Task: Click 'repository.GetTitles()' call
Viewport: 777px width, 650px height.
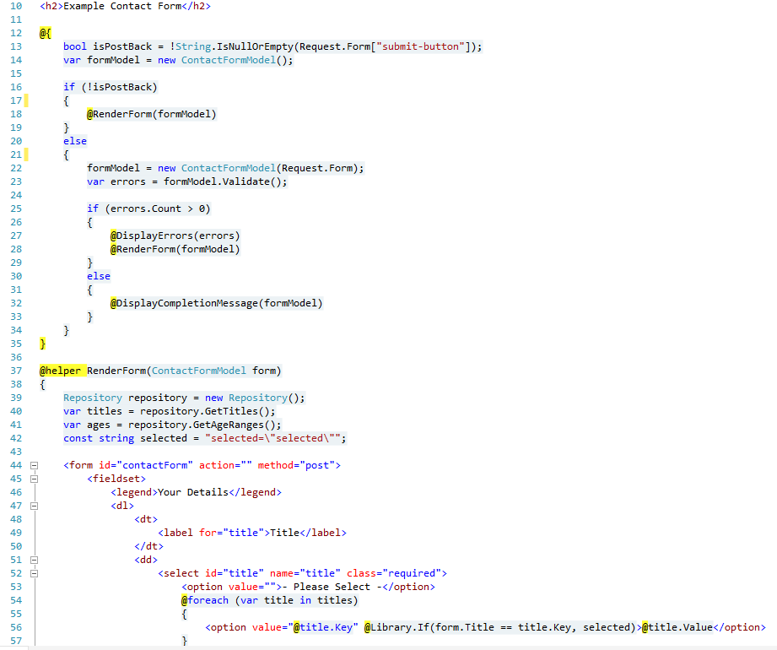Action: pyautogui.click(x=205, y=411)
